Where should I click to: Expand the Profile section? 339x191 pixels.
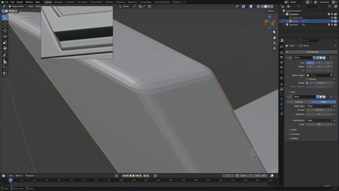click(293, 129)
